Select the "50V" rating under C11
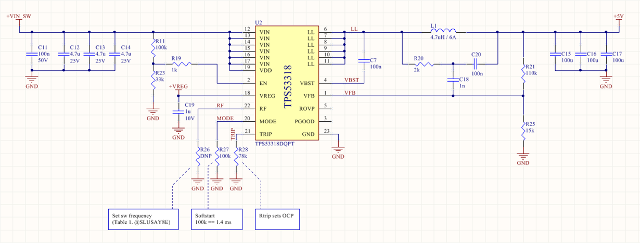The width and height of the screenshot is (640, 243). 43,60
